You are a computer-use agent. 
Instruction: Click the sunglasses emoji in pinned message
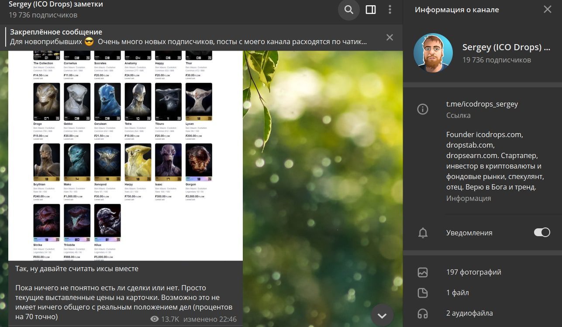pyautogui.click(x=89, y=42)
